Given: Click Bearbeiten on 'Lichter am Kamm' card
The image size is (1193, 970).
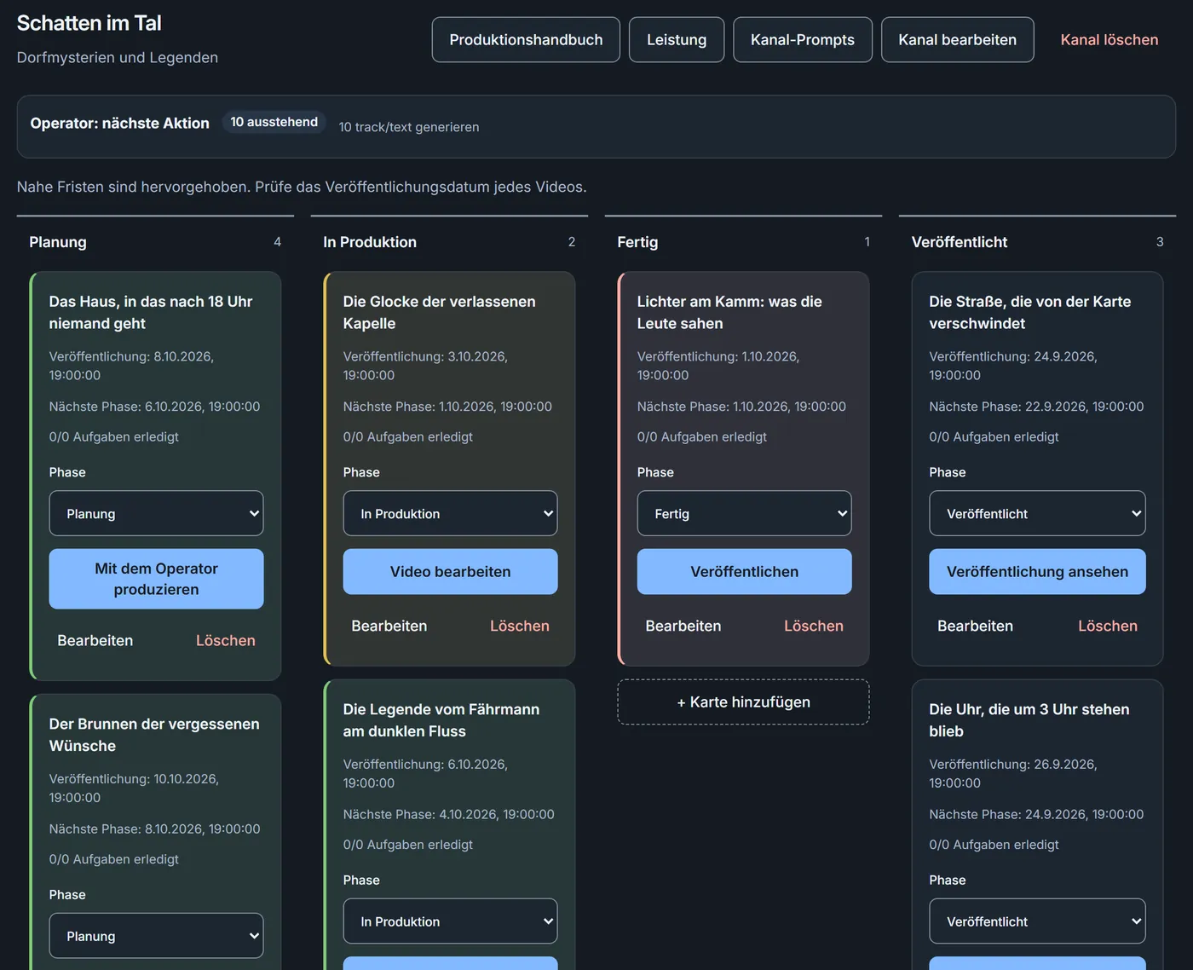Looking at the screenshot, I should point(683,626).
